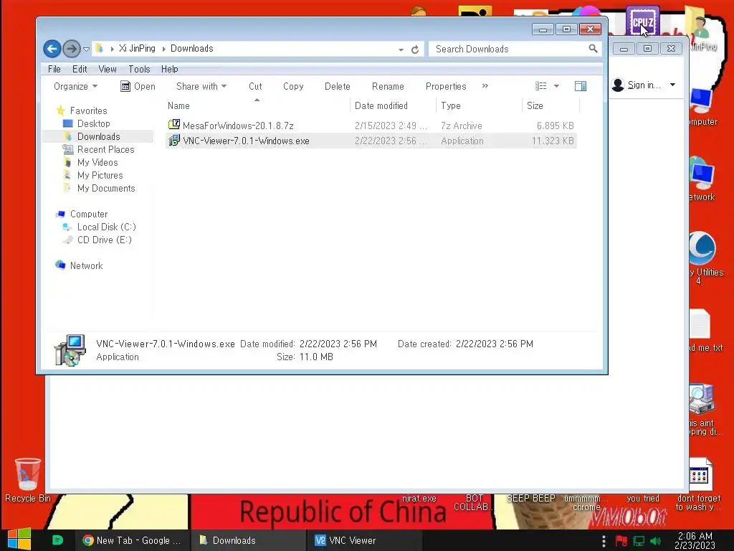
Task: Click the Downloads breadcrumb segment
Action: (x=191, y=48)
